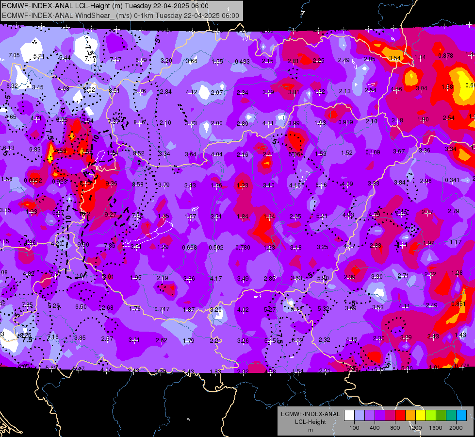Click the wind shear value 1.64
Viewport: 475px width, 437px height.
coord(269,217)
